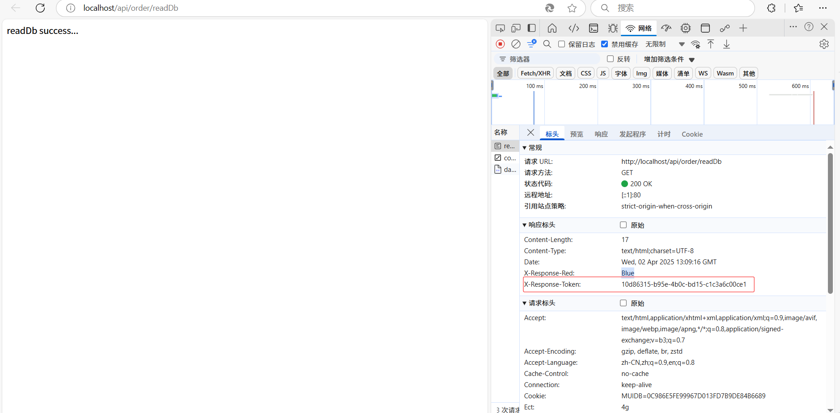Clear the network log
This screenshot has height=413, width=840.
[516, 44]
